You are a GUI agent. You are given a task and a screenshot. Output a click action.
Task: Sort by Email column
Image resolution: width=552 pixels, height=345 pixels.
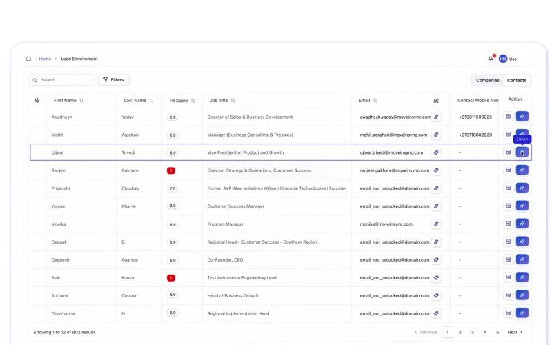coord(375,100)
